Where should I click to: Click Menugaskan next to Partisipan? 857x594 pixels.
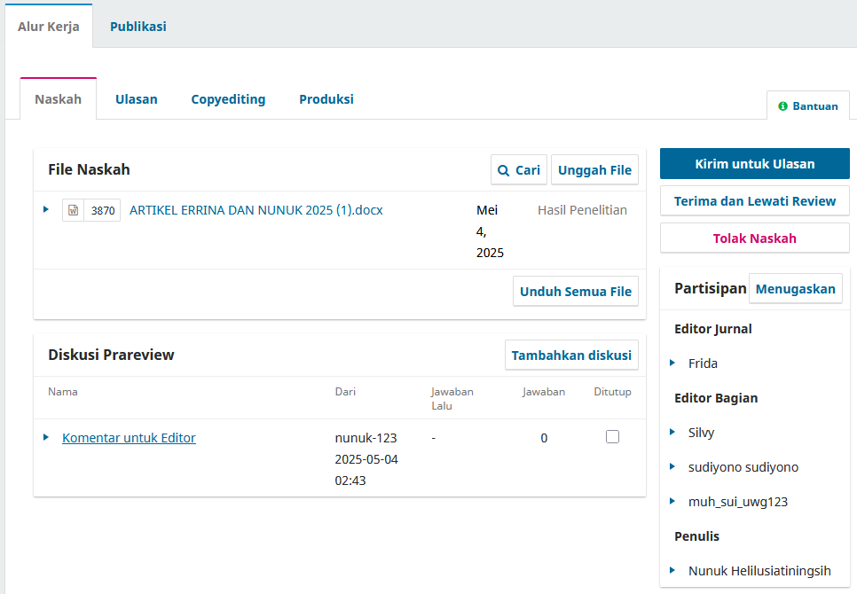coord(795,288)
